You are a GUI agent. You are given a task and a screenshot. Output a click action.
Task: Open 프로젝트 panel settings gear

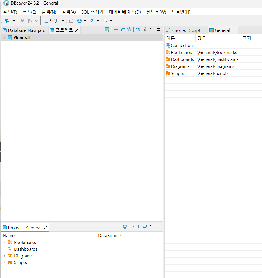(129, 29)
